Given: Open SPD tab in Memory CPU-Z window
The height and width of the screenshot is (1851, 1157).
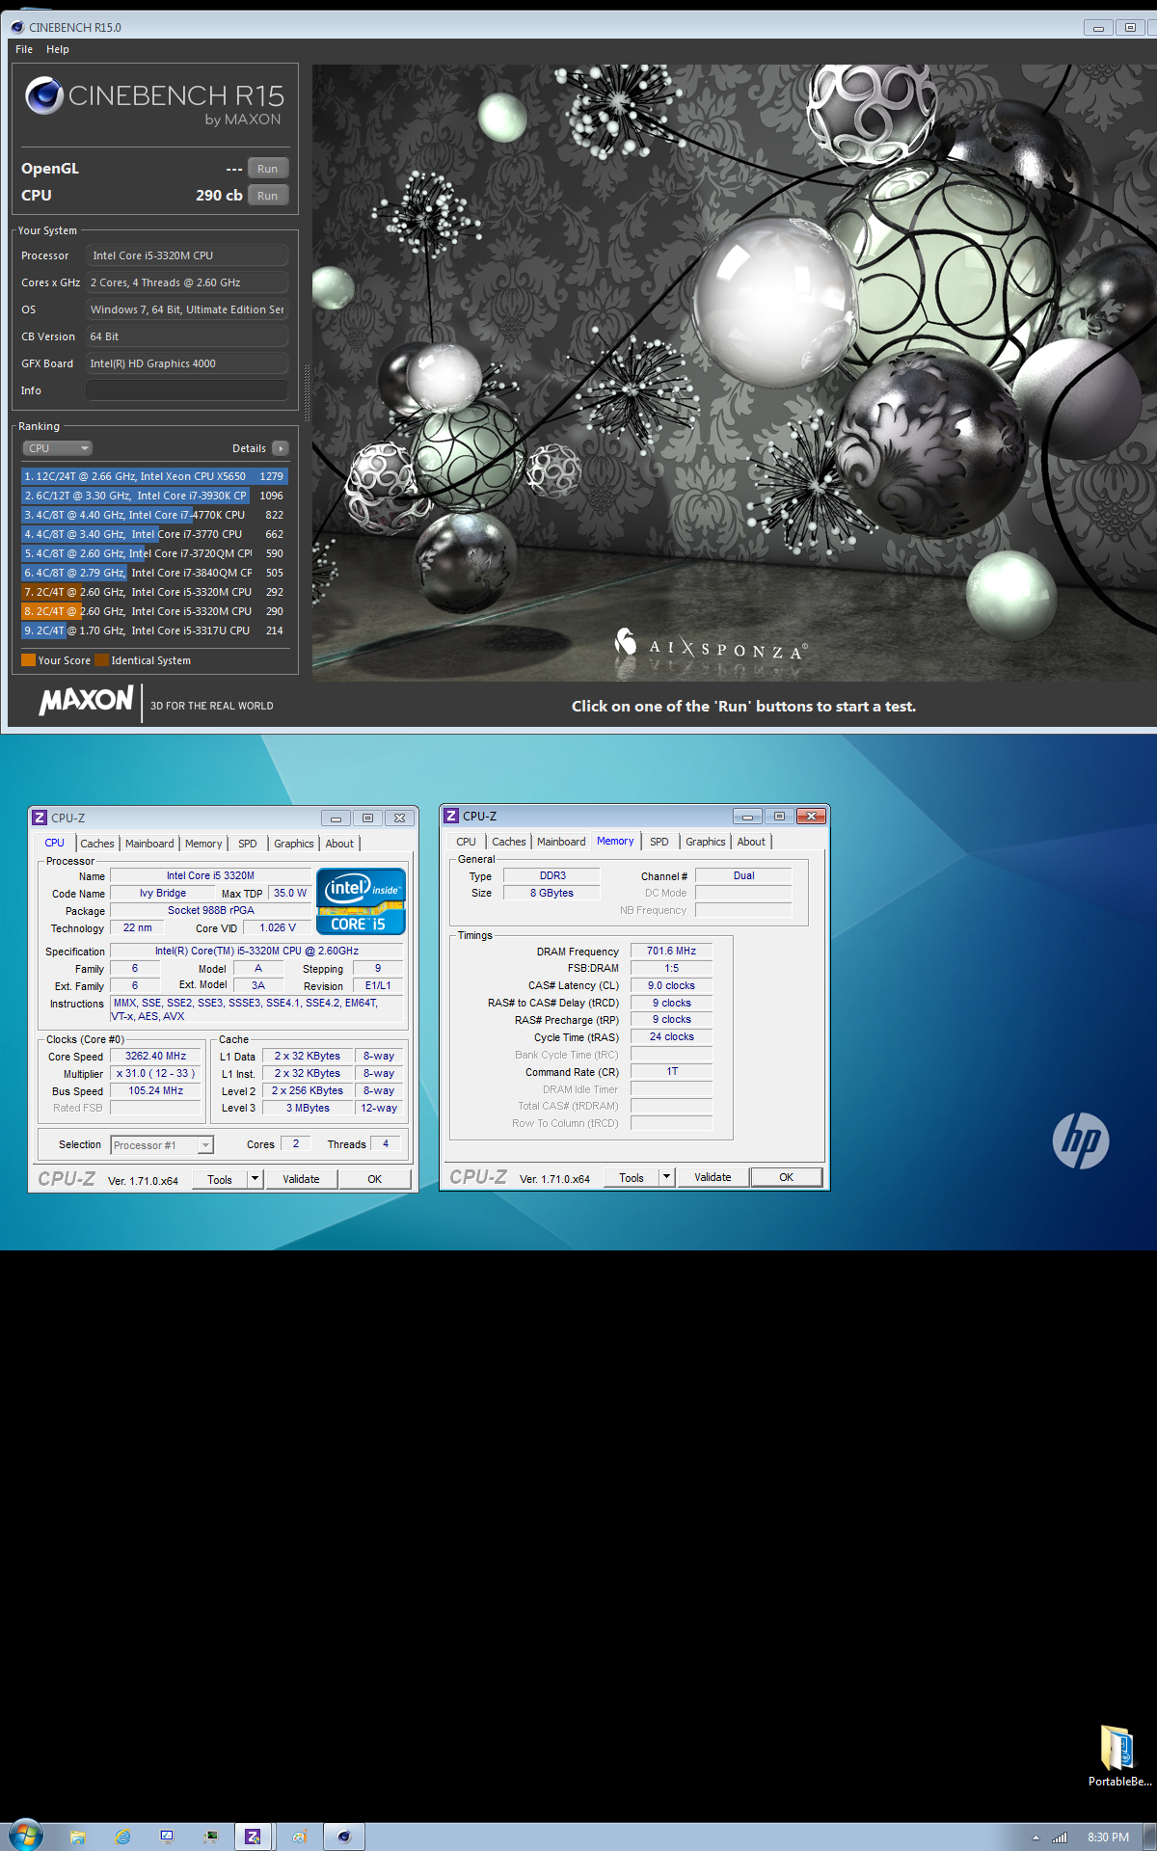Looking at the screenshot, I should [x=659, y=842].
